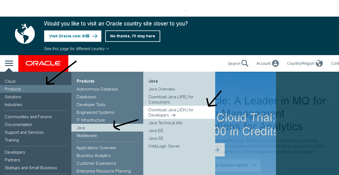Screen dimensions: 339x175
Task: Choose Customer Experience
Action: (96, 163)
